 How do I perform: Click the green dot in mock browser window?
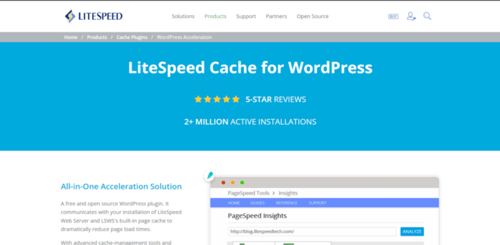pos(242,183)
